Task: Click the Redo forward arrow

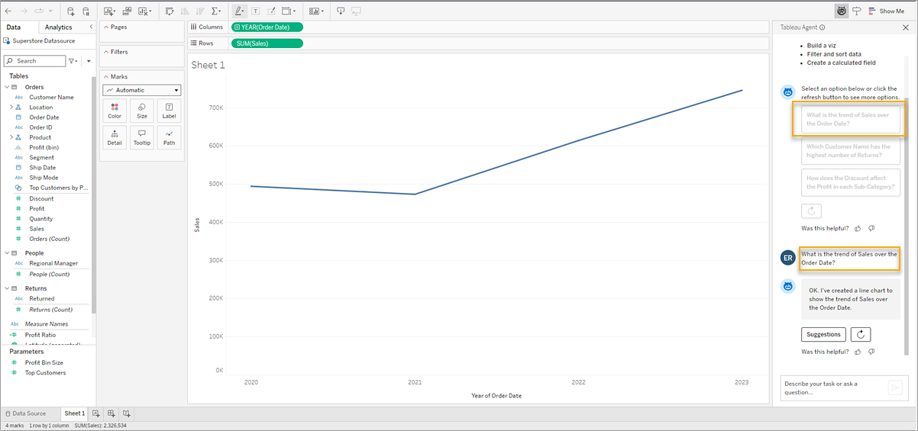Action: pyautogui.click(x=24, y=11)
